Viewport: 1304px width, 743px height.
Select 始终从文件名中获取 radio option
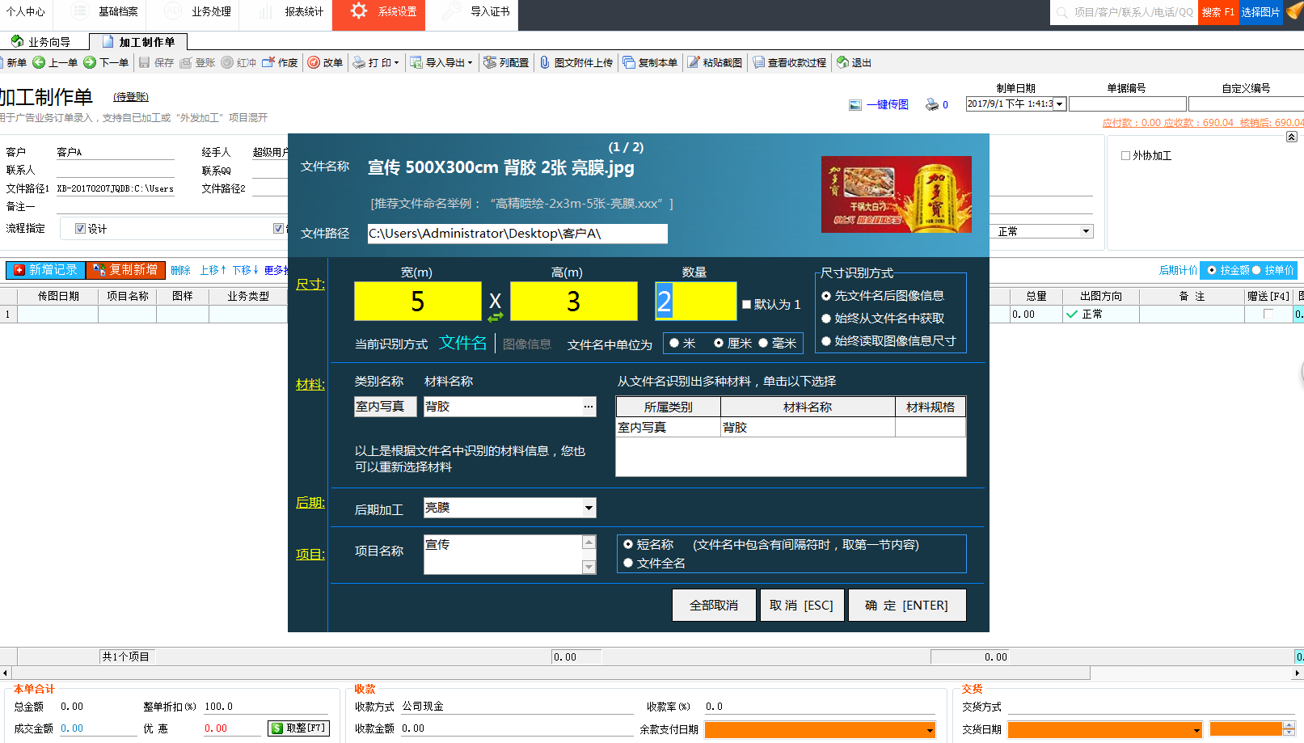pos(826,319)
